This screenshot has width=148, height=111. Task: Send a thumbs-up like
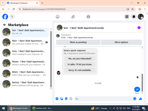point(140,99)
